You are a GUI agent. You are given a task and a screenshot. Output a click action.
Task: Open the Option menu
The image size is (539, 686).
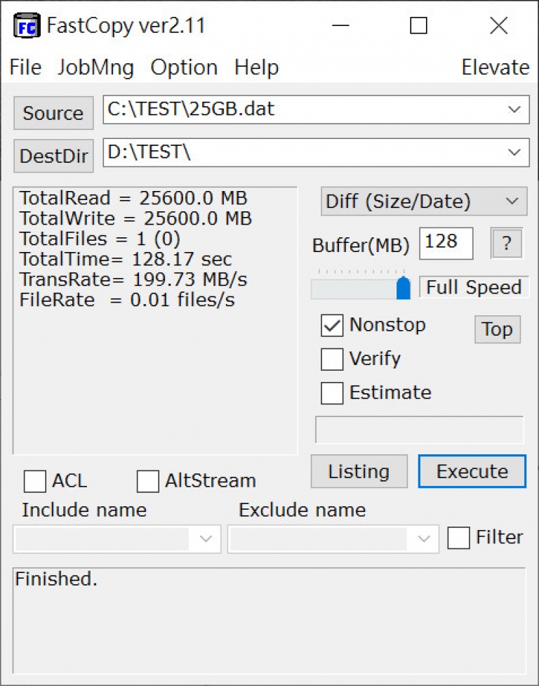pos(184,67)
